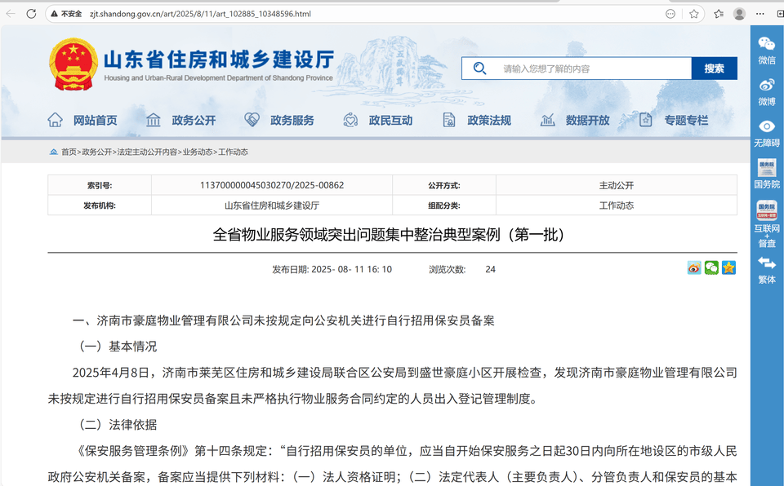This screenshot has height=486, width=784.
Task: Switch site to 繁体 traditional Chinese
Action: point(766,269)
